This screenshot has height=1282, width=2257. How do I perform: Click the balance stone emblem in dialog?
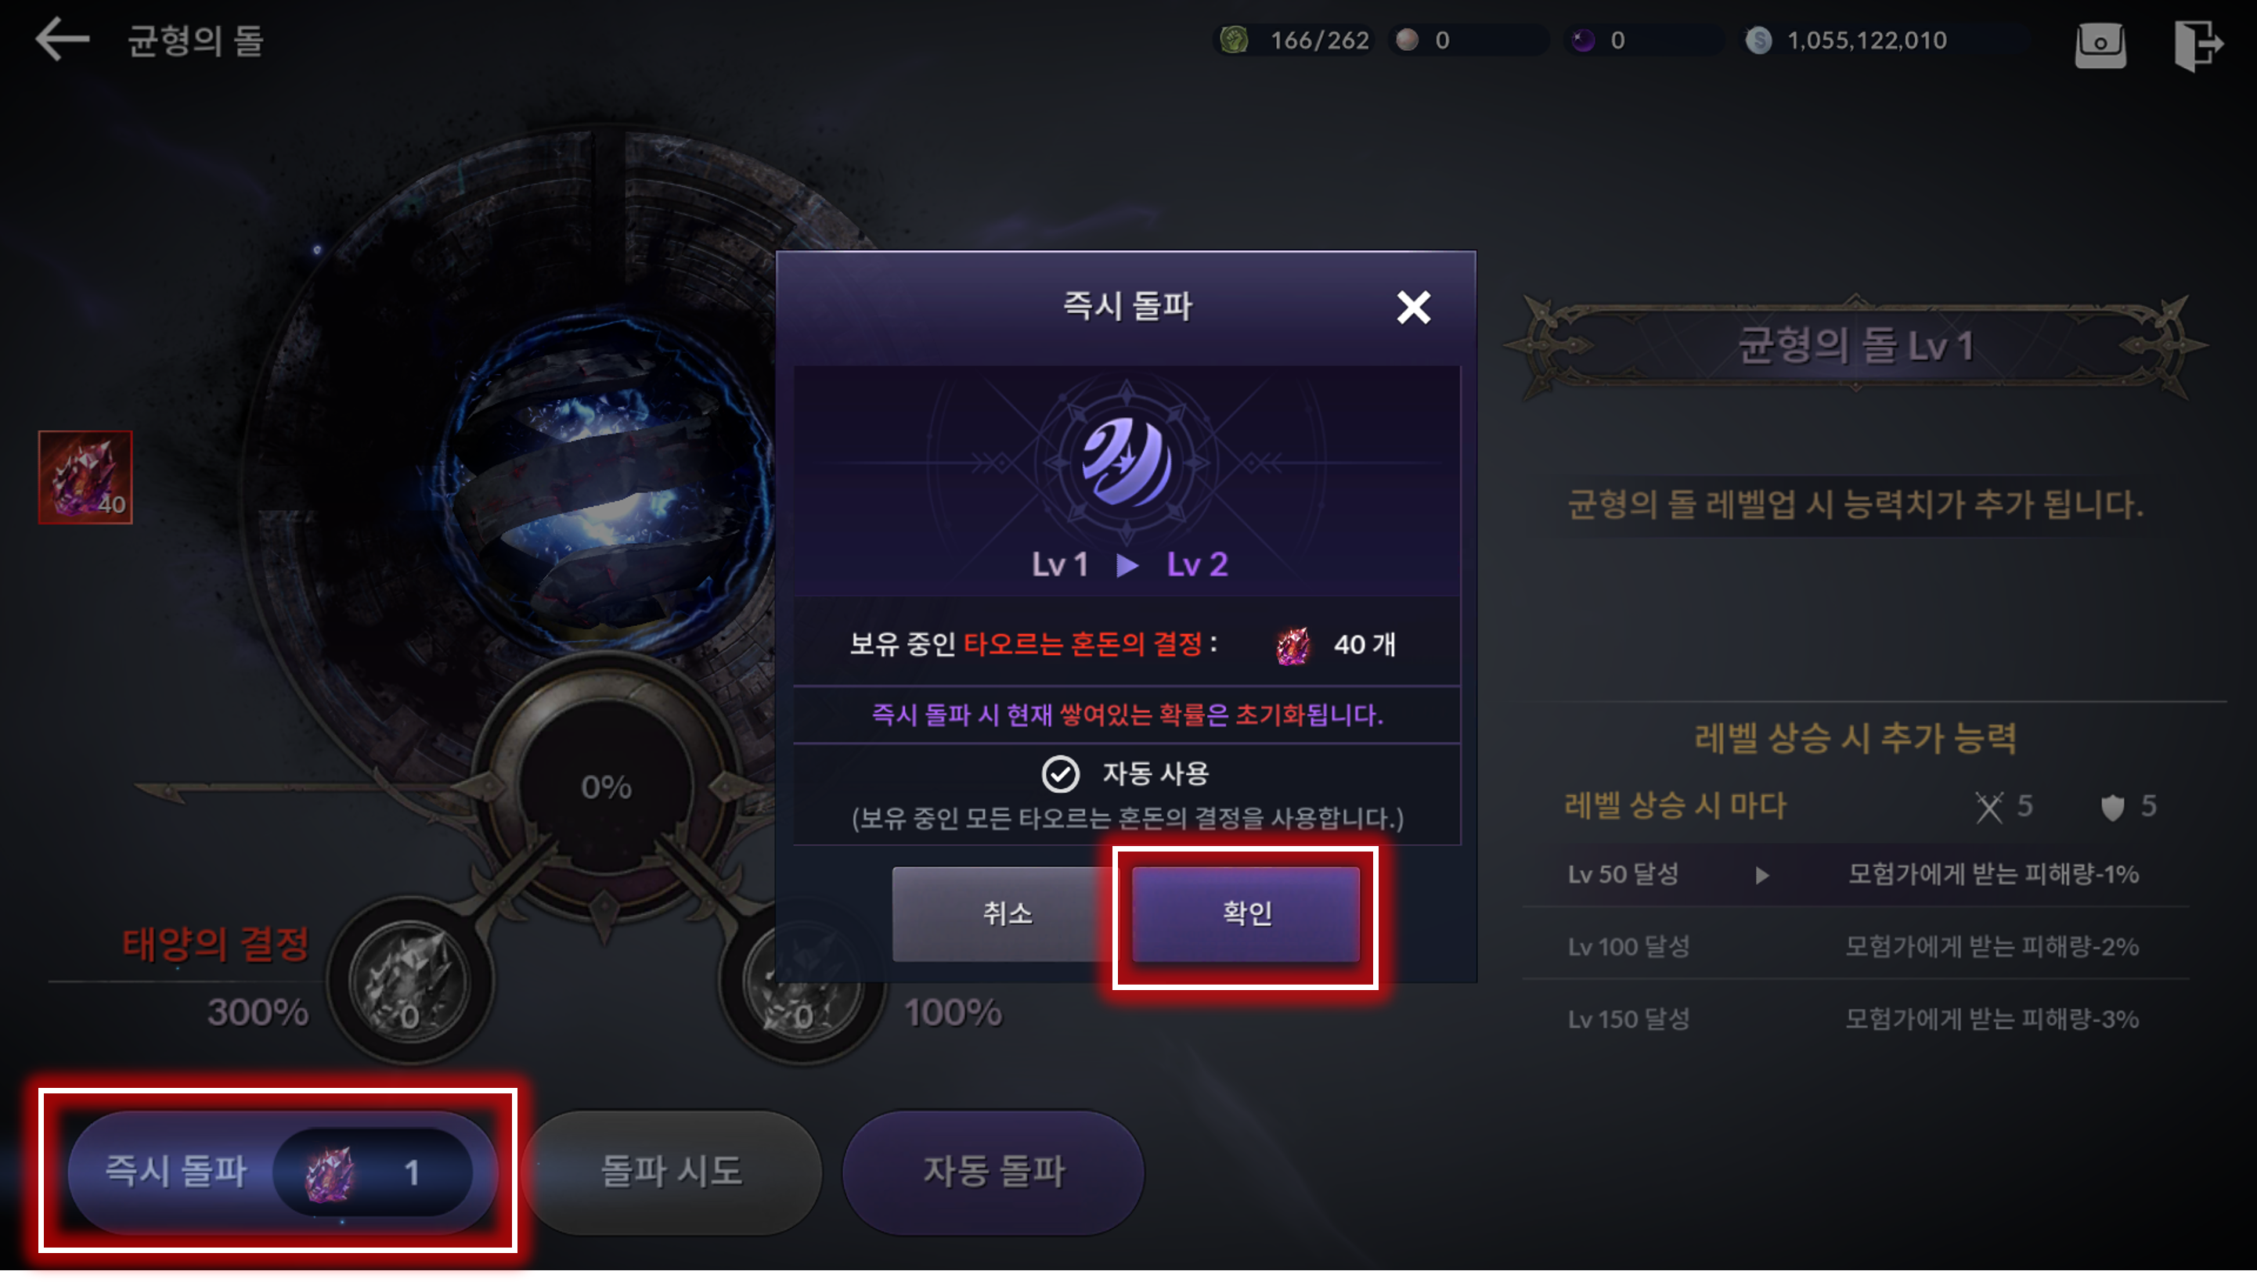(1127, 462)
